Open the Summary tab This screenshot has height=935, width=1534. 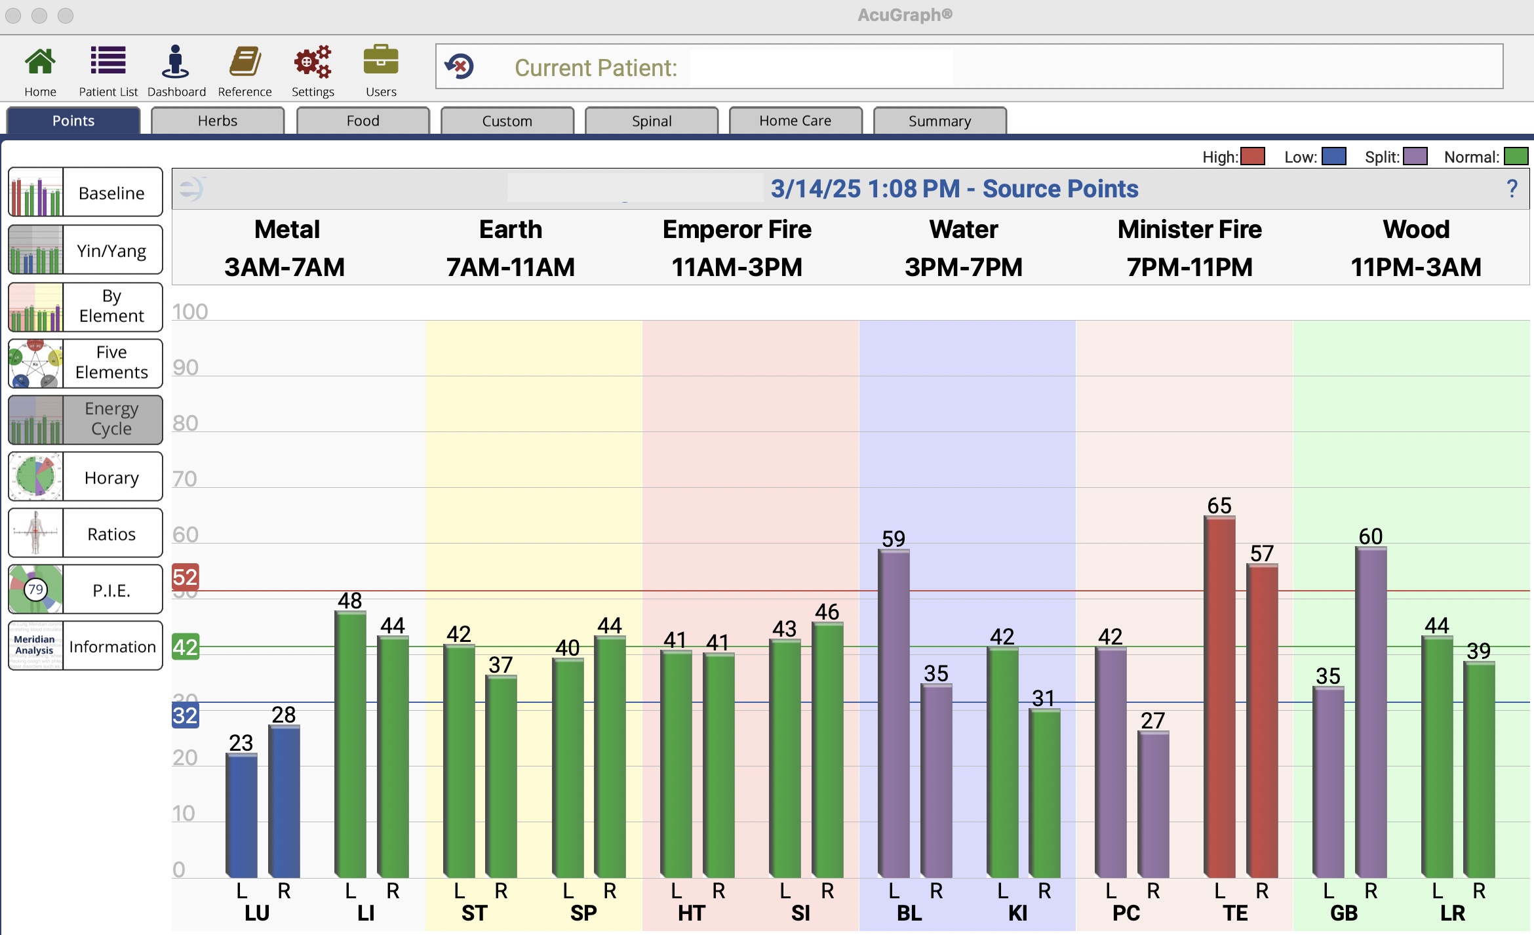pos(939,121)
